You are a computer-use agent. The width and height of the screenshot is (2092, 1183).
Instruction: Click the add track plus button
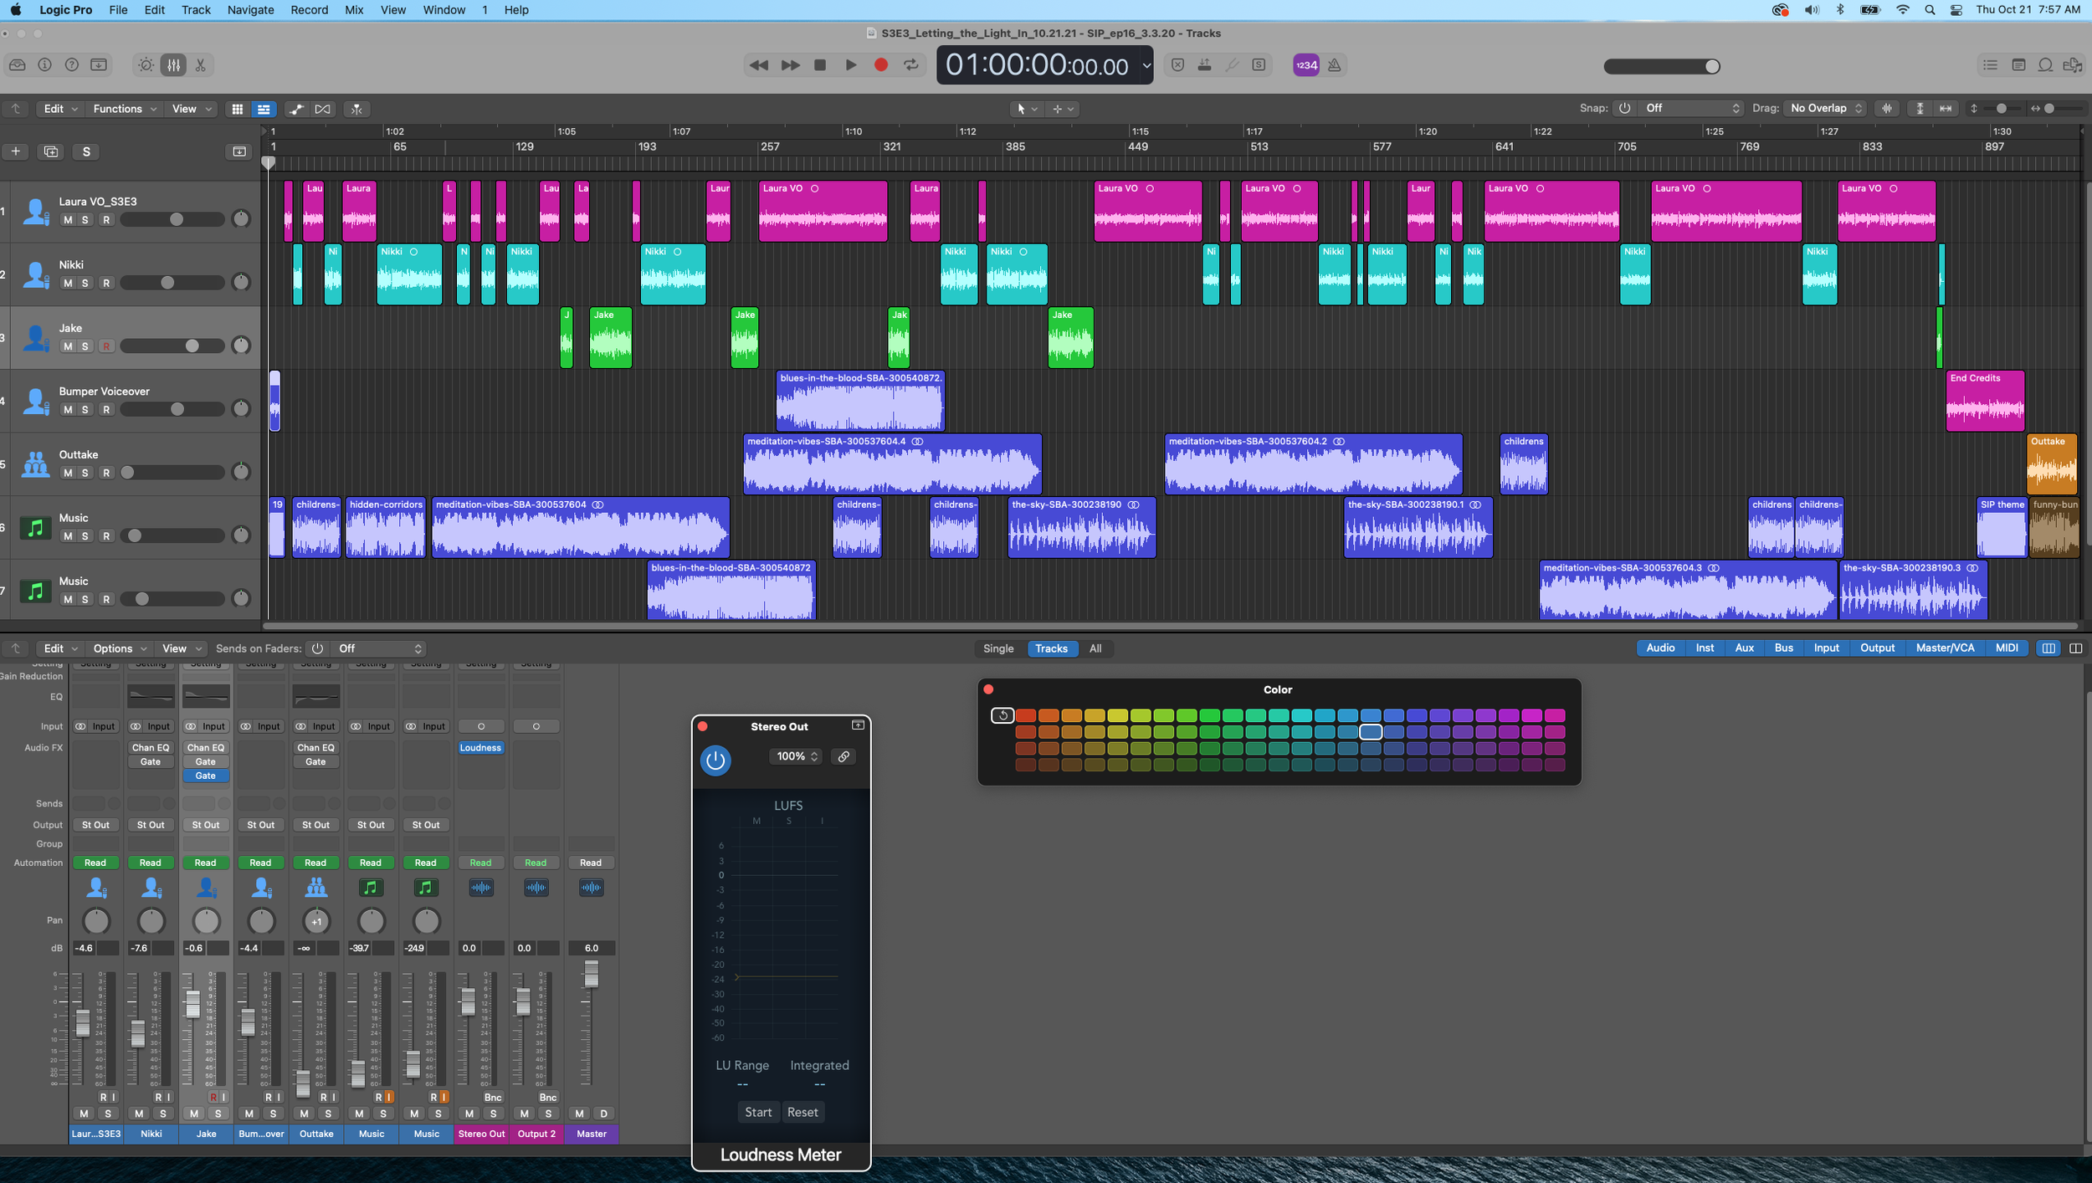[15, 151]
